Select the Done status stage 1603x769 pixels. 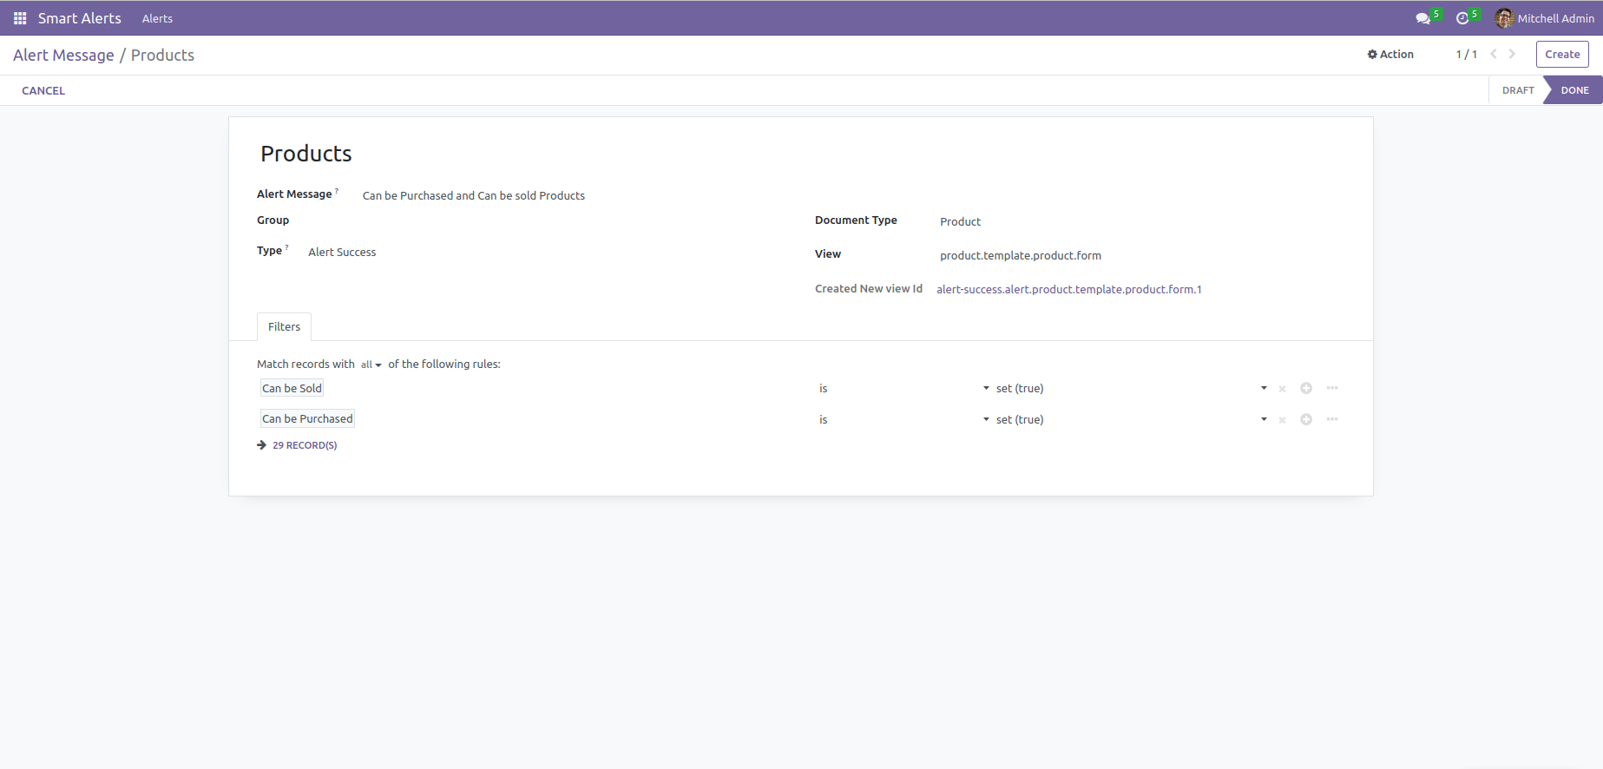tap(1574, 90)
